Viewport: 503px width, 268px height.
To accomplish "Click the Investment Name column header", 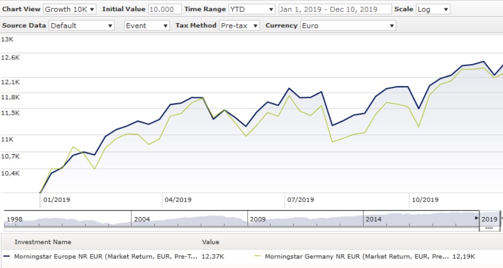I will tap(43, 242).
